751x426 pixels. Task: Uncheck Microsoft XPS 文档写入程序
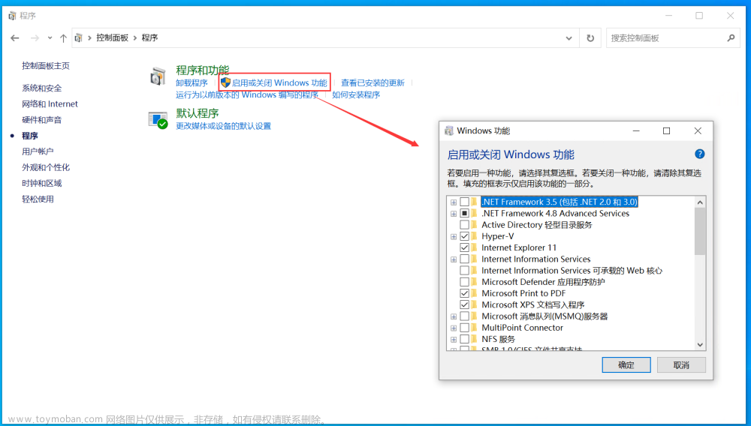[x=464, y=304]
